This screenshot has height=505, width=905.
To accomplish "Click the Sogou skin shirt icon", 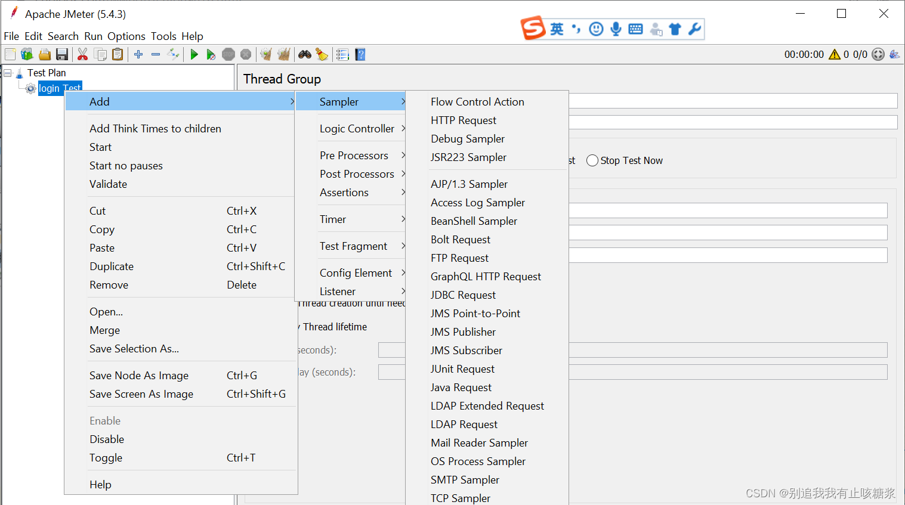I will [675, 29].
